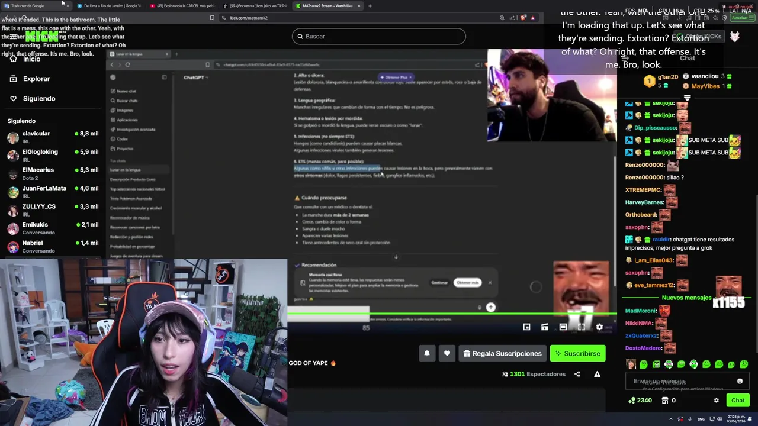The width and height of the screenshot is (758, 426).
Task: Open Explorar in the Kick sidebar
Action: coord(30,79)
